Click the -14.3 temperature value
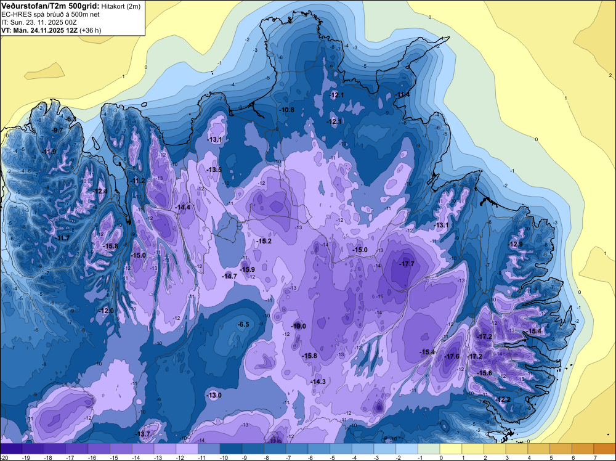 pyautogui.click(x=318, y=381)
